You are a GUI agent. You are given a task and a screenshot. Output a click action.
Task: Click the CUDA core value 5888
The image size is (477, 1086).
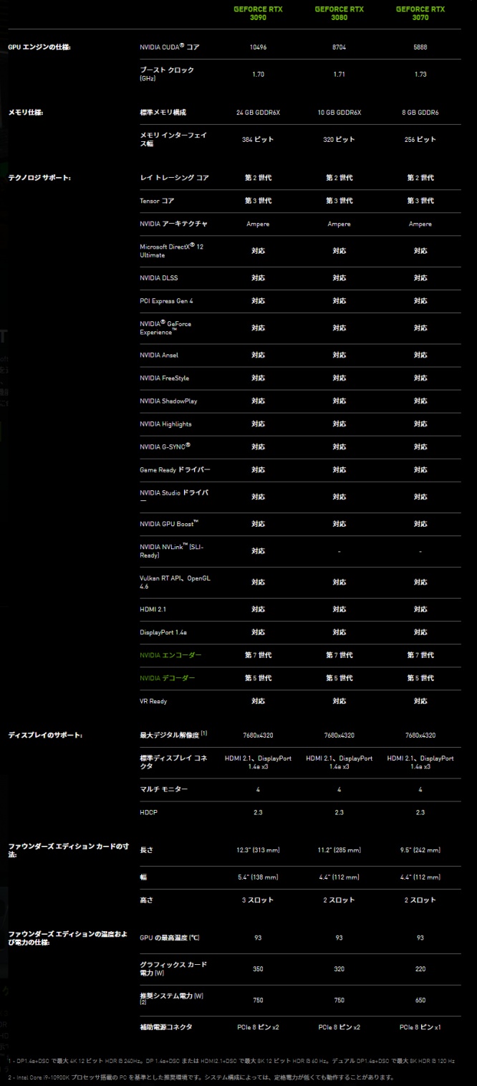pyautogui.click(x=420, y=47)
